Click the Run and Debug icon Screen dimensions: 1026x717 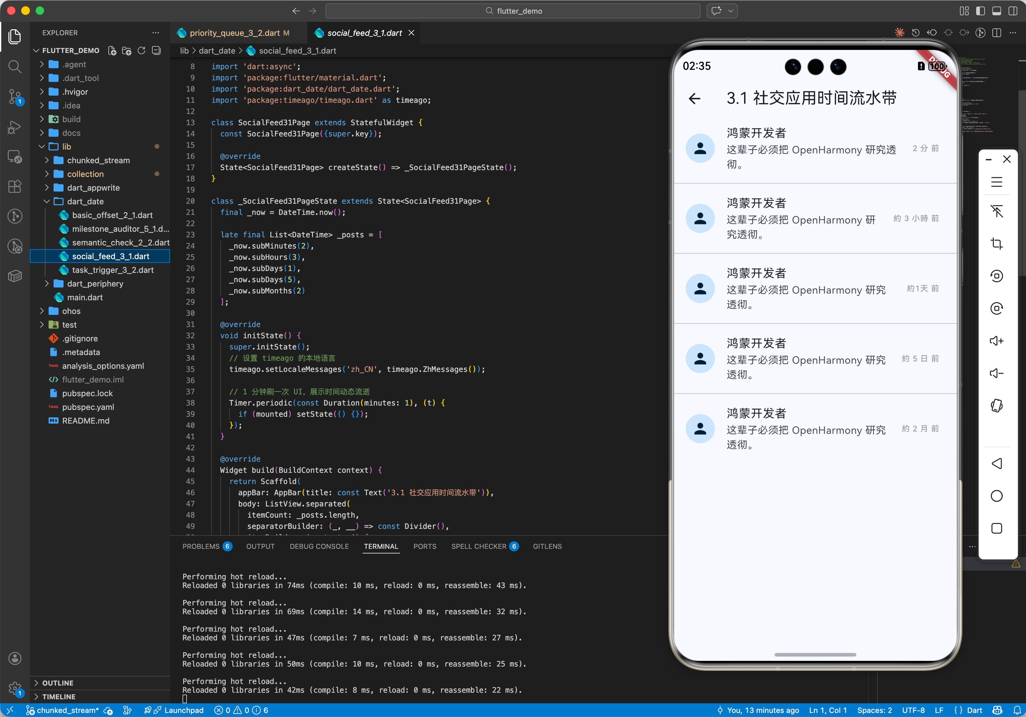[x=15, y=127]
